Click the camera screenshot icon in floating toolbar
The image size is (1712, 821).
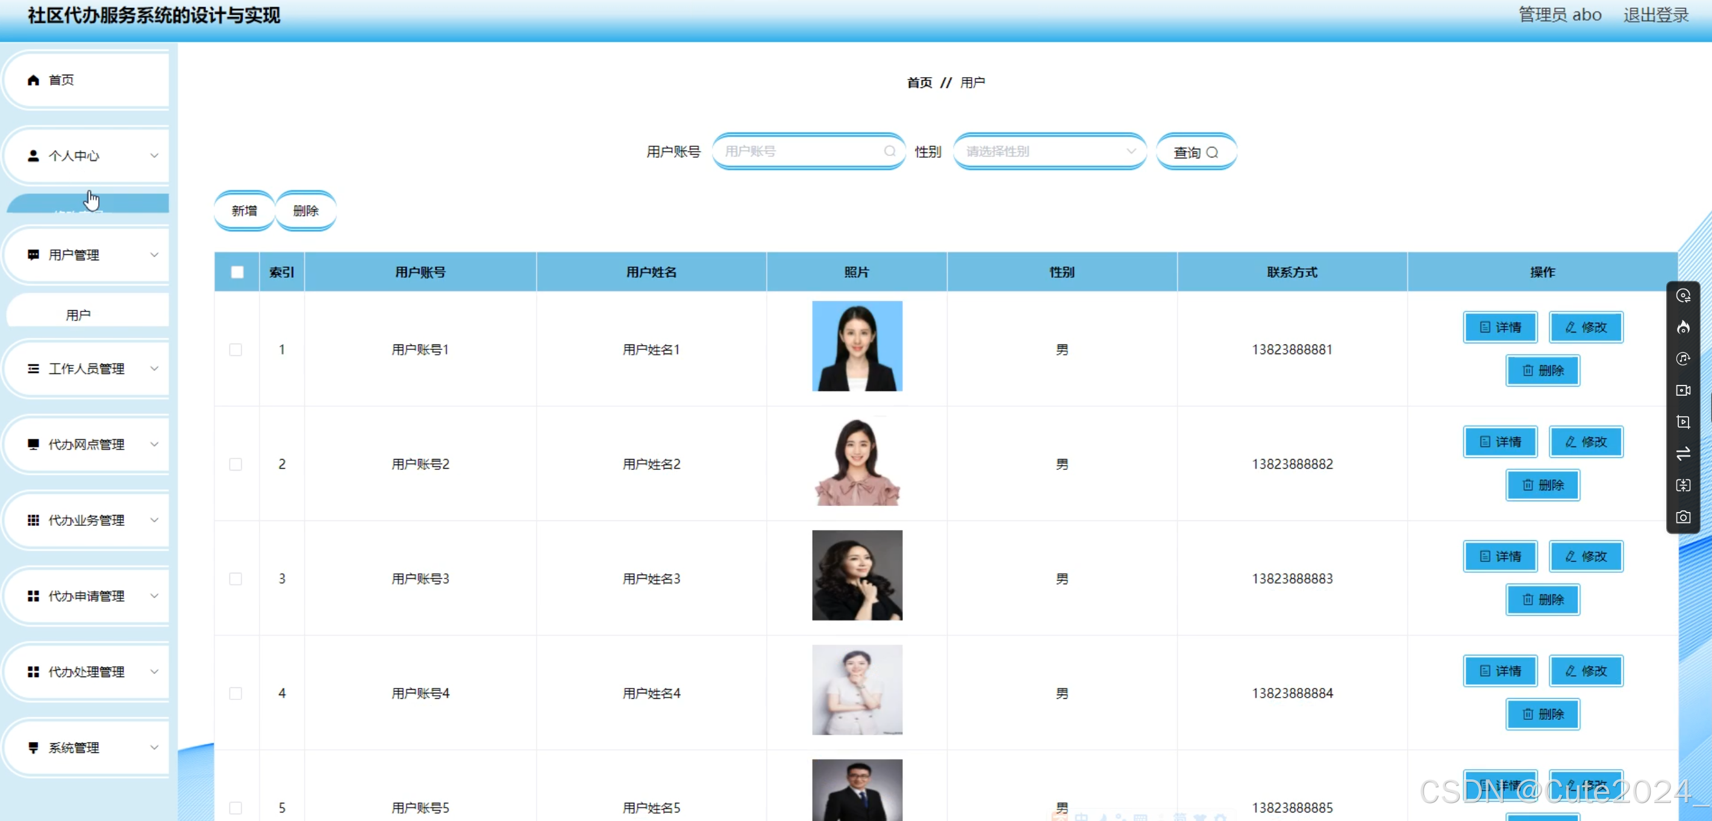click(1682, 517)
